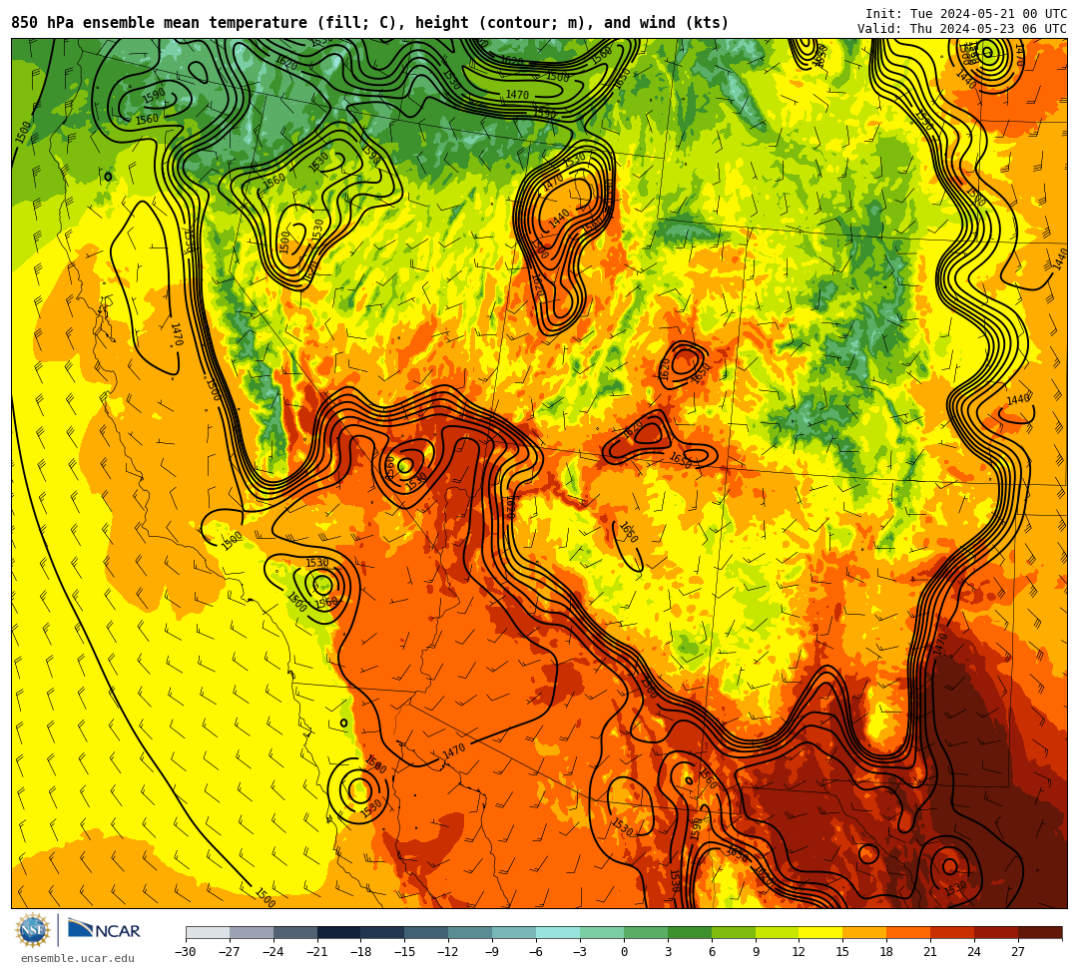The height and width of the screenshot is (971, 1078).
Task: Click the −18 colorbar tick label
Action: click(x=361, y=952)
